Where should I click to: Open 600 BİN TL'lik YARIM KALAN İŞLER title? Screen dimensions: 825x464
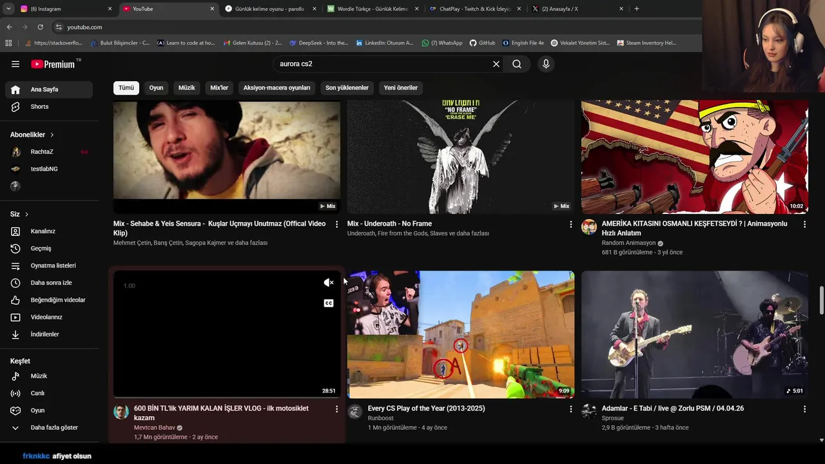click(221, 413)
